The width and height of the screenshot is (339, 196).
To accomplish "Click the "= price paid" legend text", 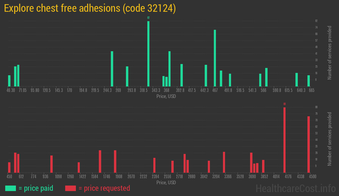I will click(36, 188).
